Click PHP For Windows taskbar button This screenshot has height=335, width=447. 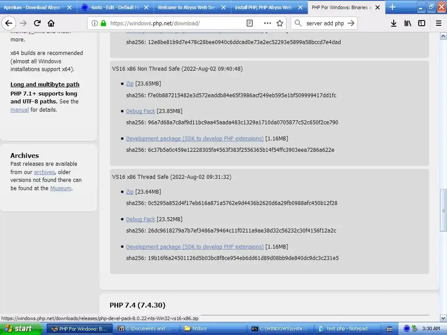point(79,329)
